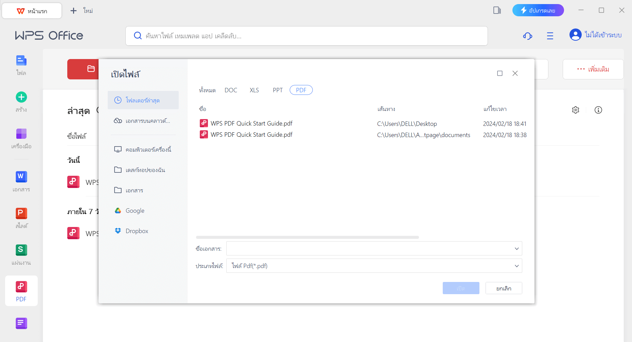Click the green สร้าง plus icon
Image resolution: width=632 pixels, height=342 pixels.
pyautogui.click(x=21, y=97)
